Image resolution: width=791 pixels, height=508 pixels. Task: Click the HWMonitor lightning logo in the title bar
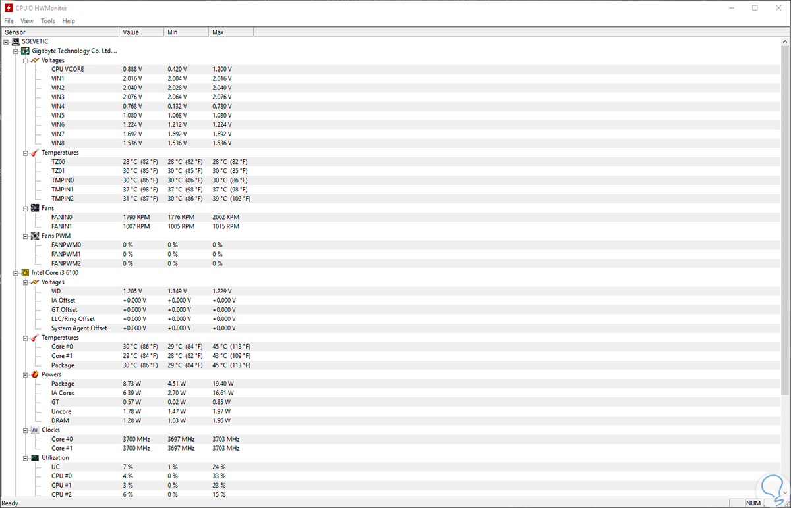[x=9, y=8]
